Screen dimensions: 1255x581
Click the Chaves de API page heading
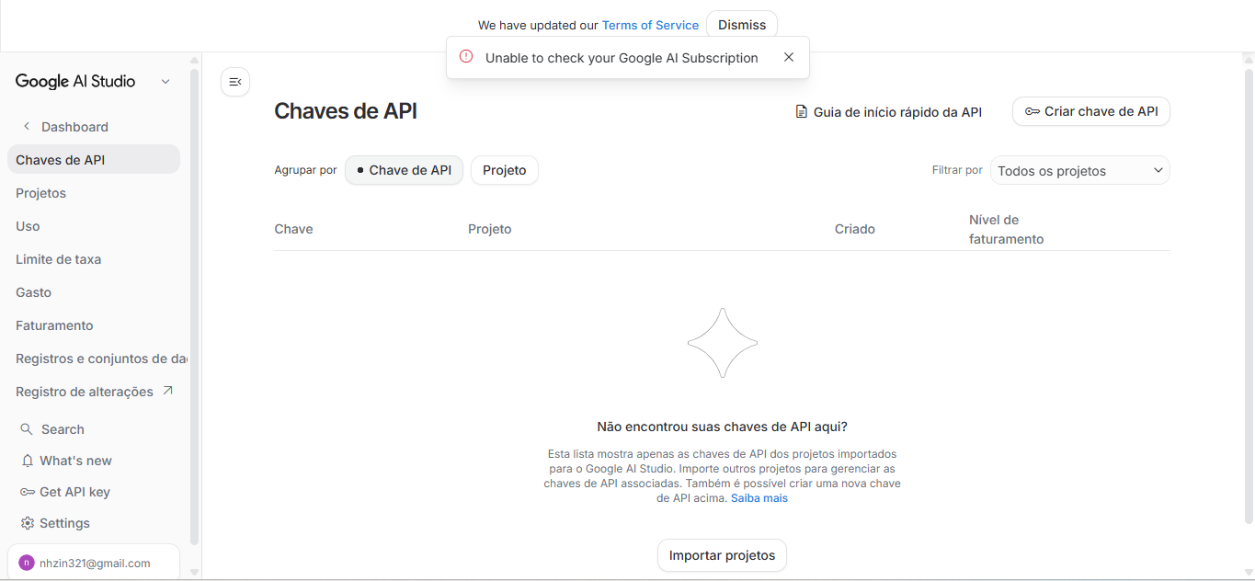346,111
